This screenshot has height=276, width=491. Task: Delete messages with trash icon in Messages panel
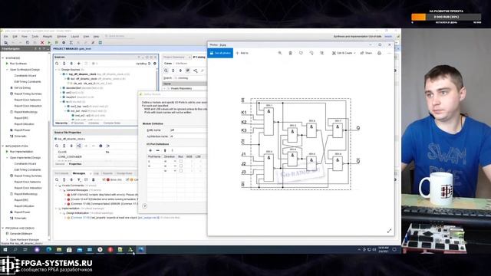point(94,179)
